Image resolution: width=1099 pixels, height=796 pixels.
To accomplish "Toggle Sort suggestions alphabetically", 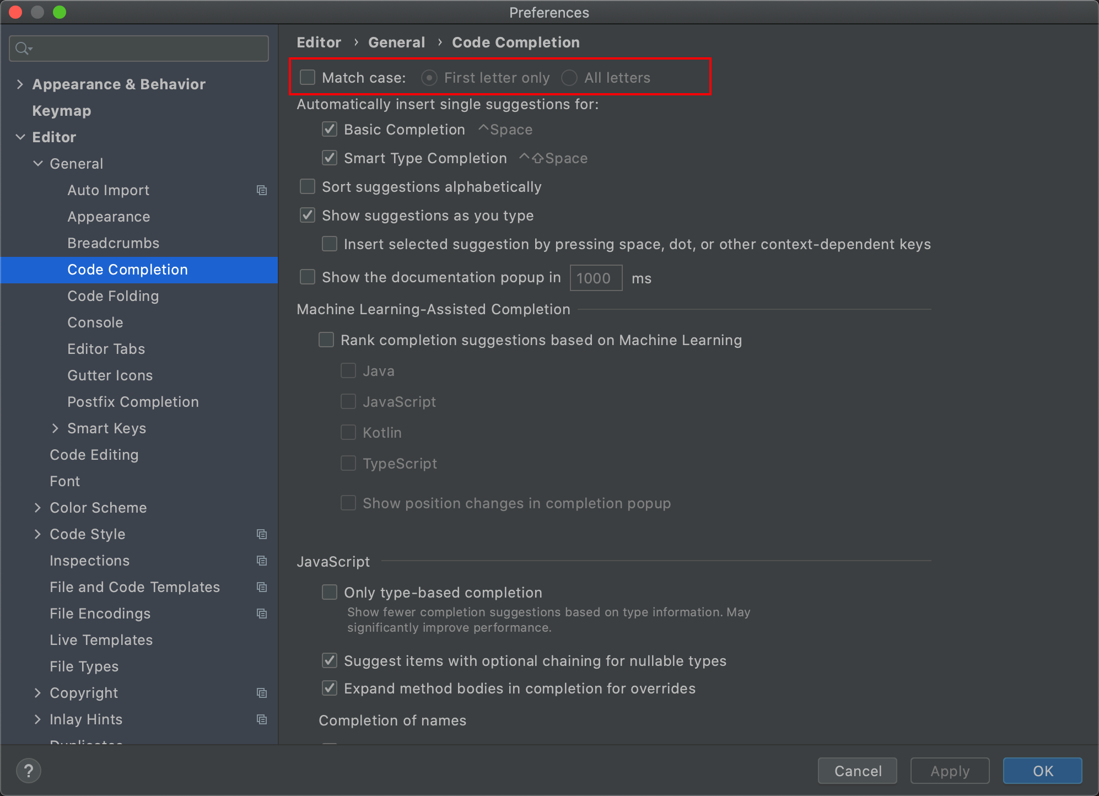I will pos(308,187).
